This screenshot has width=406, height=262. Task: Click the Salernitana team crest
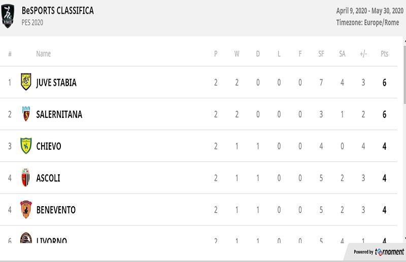26,114
